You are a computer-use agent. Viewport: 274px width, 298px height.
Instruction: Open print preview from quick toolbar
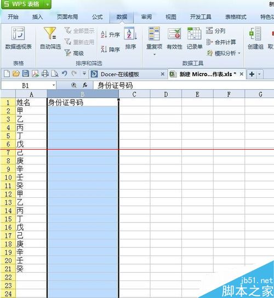[55, 74]
